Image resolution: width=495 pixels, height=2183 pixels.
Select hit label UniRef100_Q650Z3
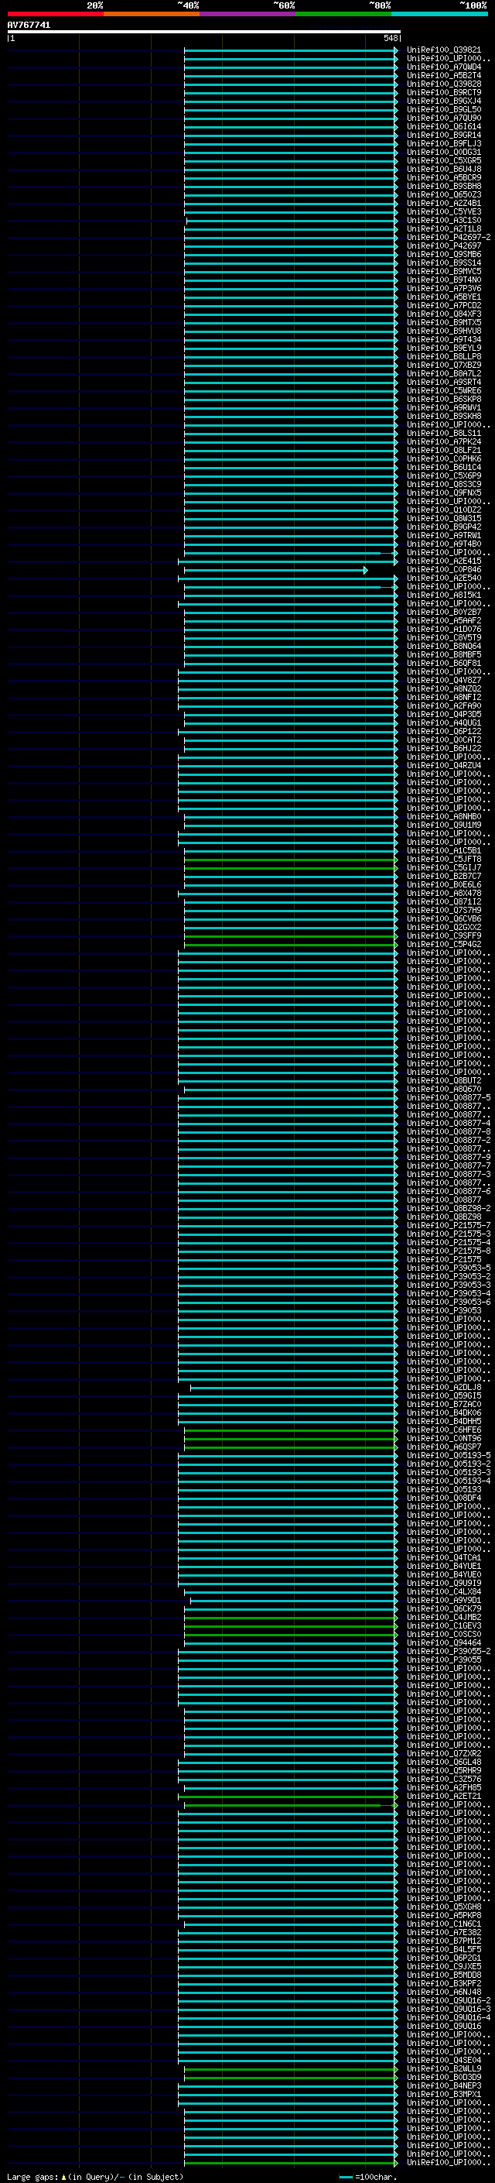coord(444,195)
